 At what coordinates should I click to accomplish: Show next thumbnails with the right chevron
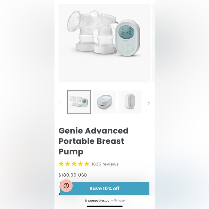coord(149,103)
